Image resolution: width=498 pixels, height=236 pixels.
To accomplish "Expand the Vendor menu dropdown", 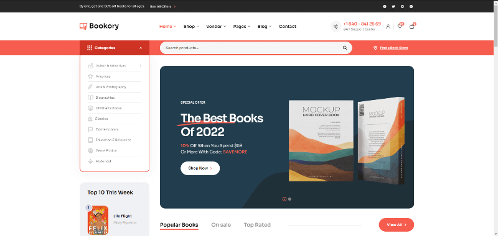I will tap(225, 27).
